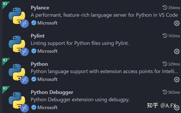Click the Microsoft publisher link under Pylint
Viewport: 181px width, 113px height.
point(47,51)
